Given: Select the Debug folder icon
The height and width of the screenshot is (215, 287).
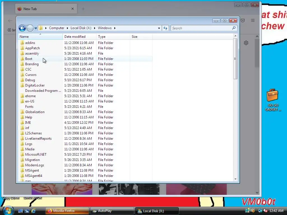Looking at the screenshot, I should click(x=22, y=80).
